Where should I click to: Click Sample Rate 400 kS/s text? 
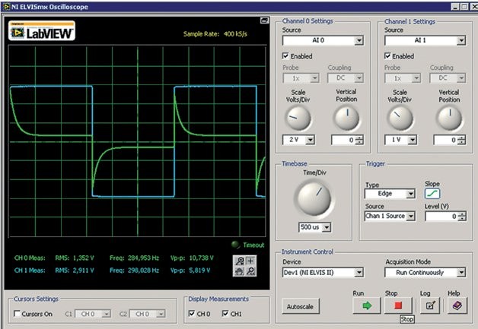click(x=215, y=33)
